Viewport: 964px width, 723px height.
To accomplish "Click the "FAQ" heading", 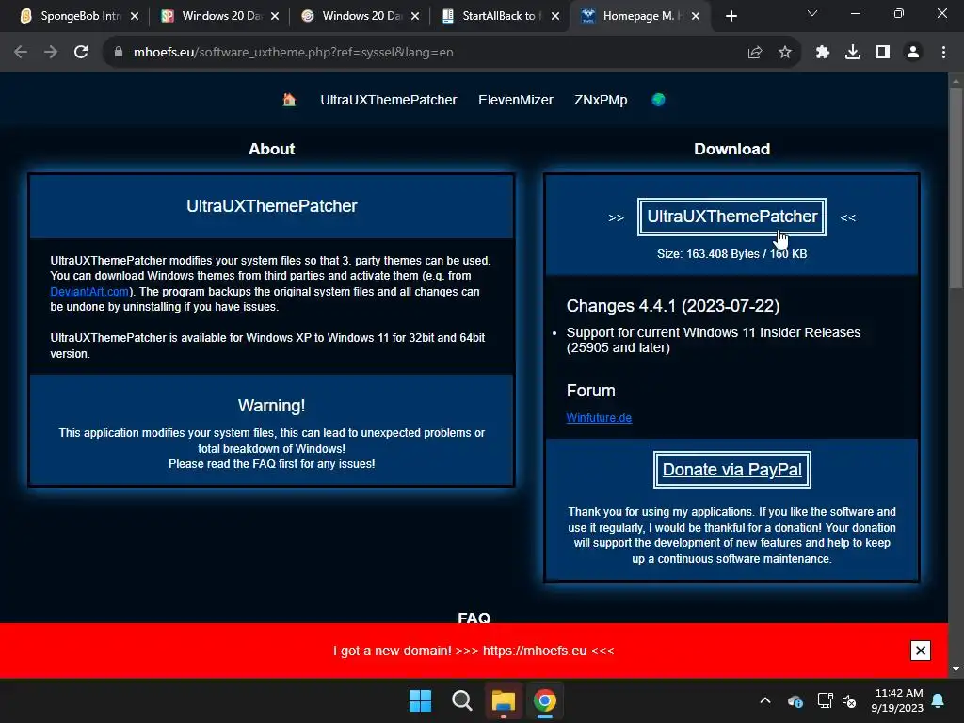I will pyautogui.click(x=474, y=618).
